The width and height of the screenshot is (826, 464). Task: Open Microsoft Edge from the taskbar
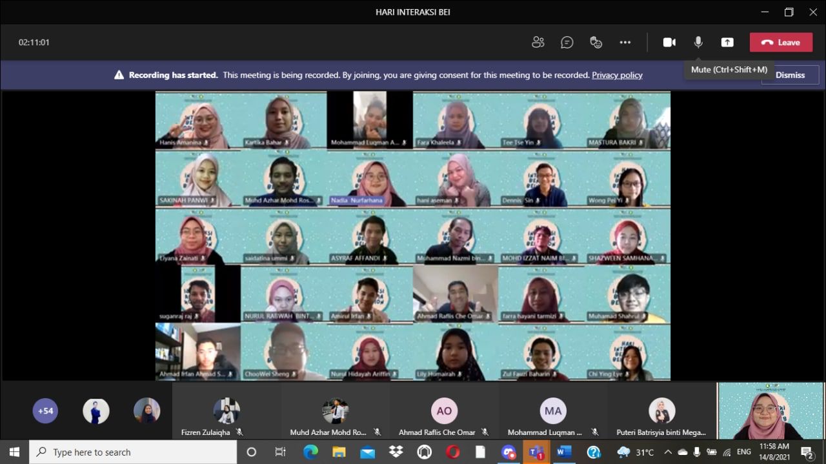coord(311,452)
